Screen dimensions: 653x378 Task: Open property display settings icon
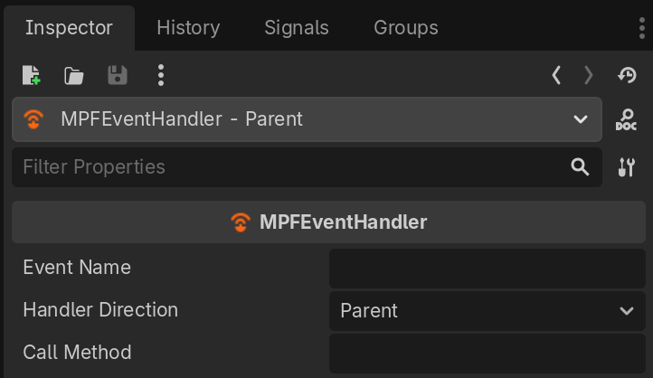(626, 167)
